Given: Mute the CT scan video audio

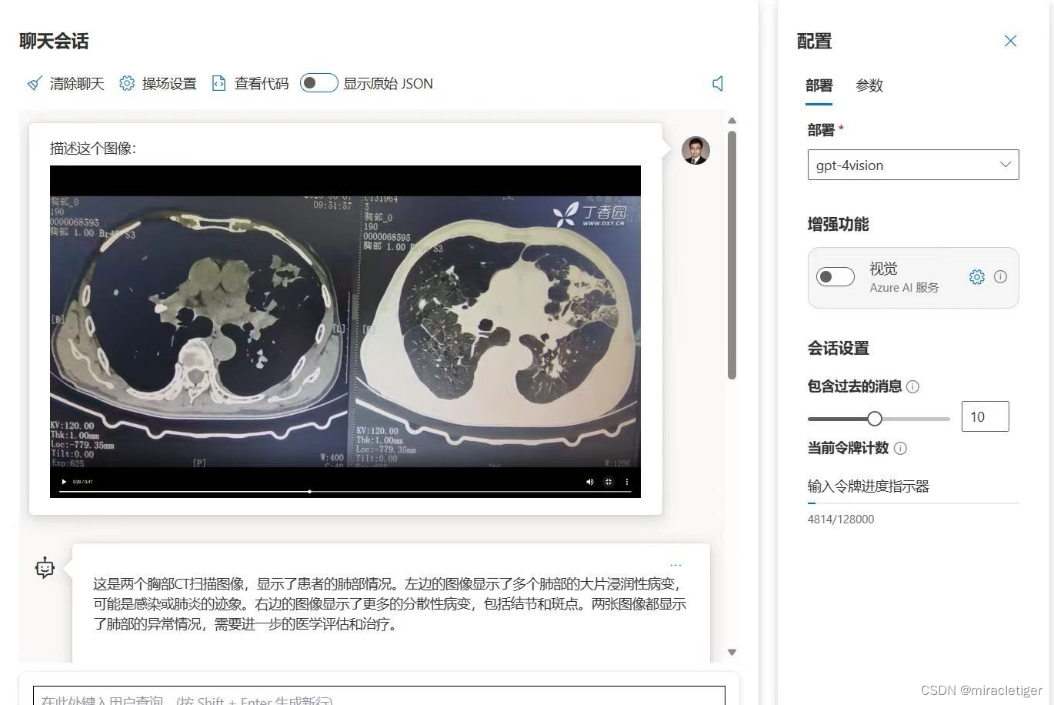Looking at the screenshot, I should (x=589, y=481).
